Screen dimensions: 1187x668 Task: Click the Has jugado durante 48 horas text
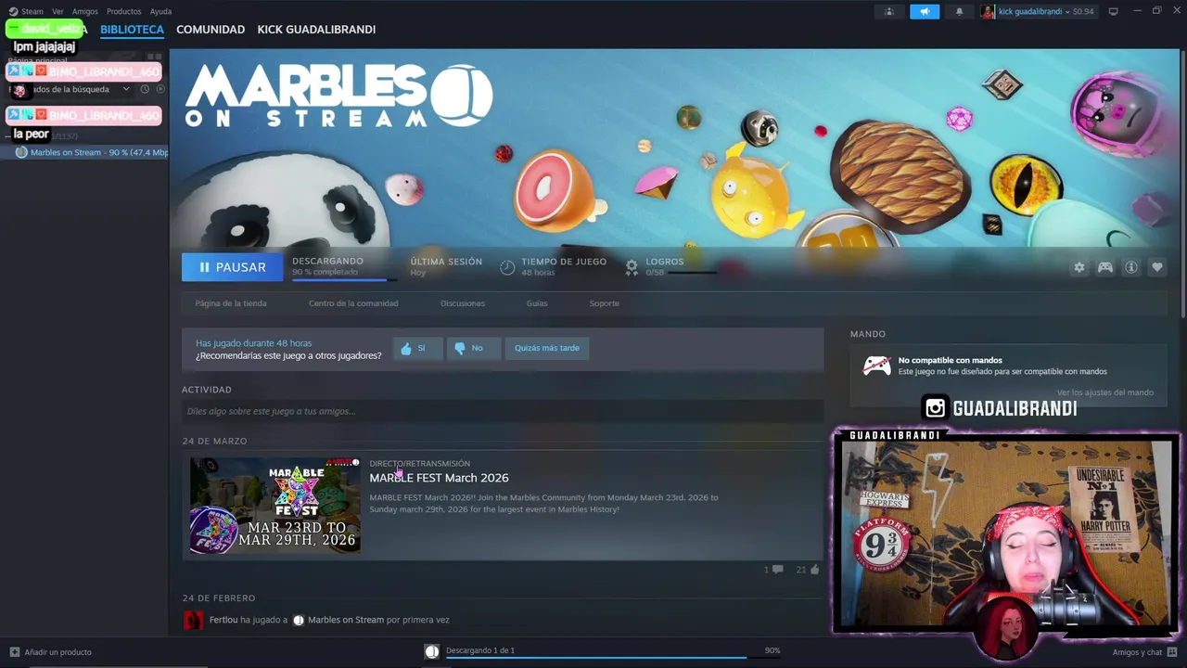pos(254,343)
